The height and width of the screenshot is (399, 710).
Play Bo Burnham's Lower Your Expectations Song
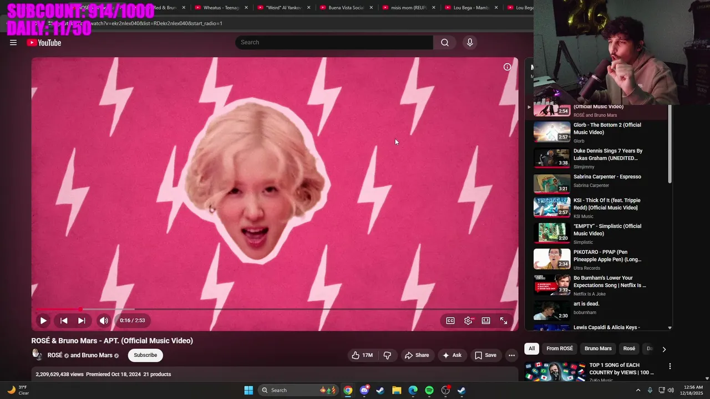(599, 285)
